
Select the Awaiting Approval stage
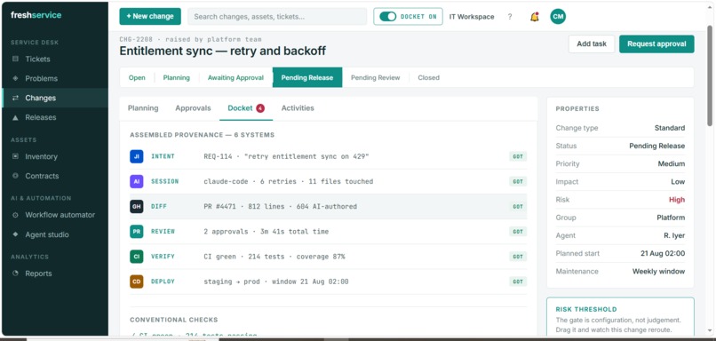click(235, 77)
